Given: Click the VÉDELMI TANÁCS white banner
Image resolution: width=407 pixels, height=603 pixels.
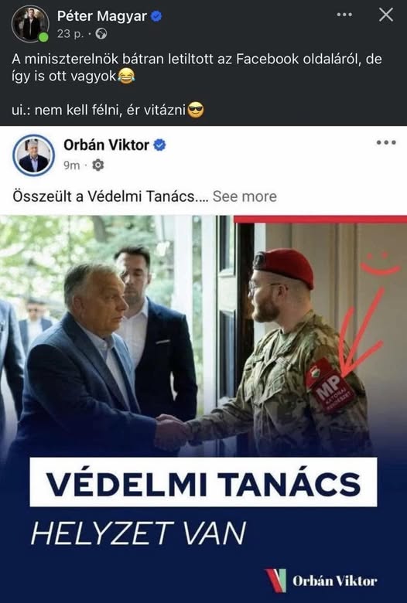Looking at the screenshot, I should coord(203,482).
